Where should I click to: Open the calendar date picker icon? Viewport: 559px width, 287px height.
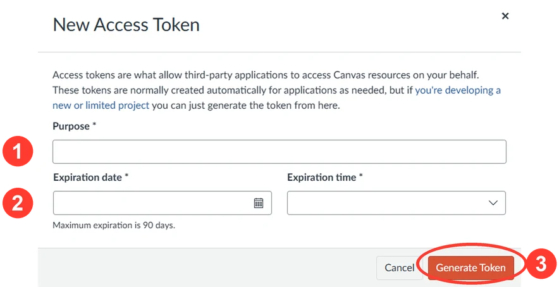click(x=259, y=203)
